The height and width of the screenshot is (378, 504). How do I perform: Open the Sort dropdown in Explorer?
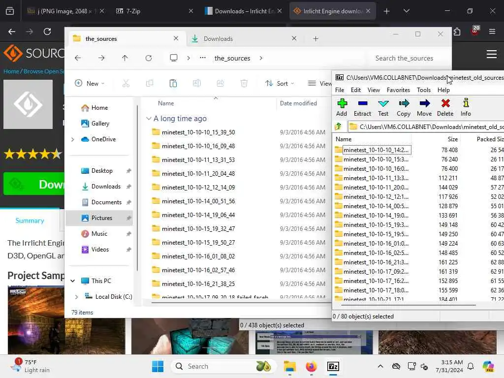[280, 84]
